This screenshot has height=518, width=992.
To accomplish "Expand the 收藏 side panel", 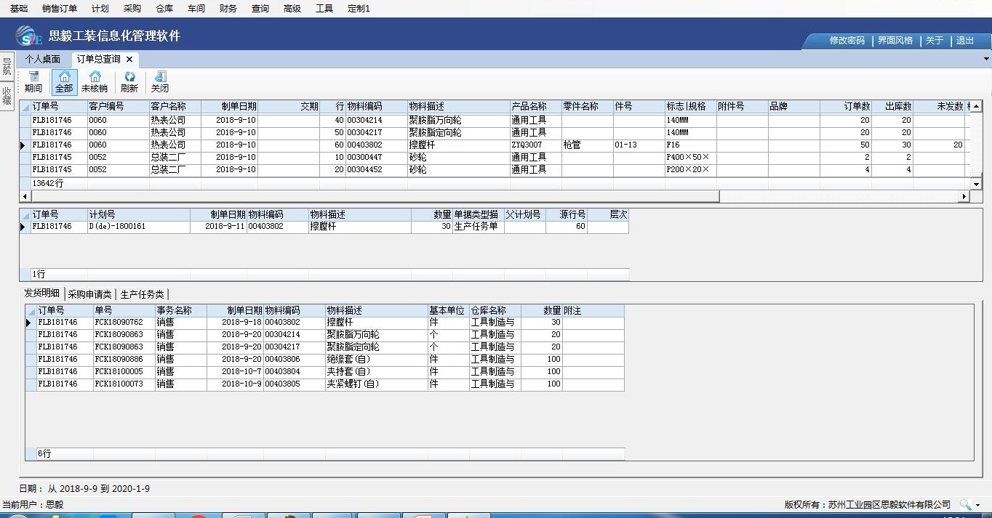I will click(x=7, y=97).
